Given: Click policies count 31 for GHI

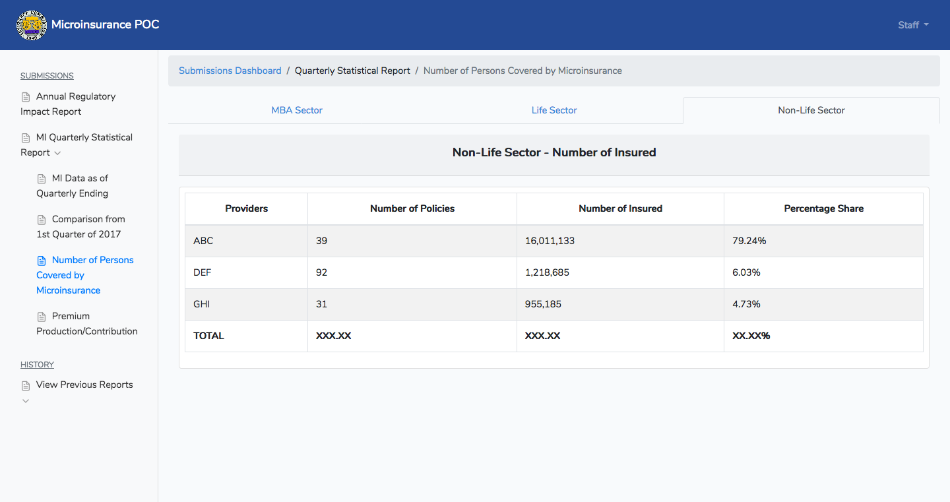Looking at the screenshot, I should (x=321, y=304).
